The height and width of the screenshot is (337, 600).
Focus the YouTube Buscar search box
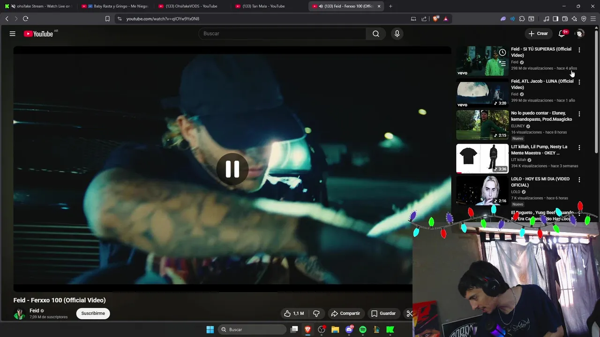283,34
